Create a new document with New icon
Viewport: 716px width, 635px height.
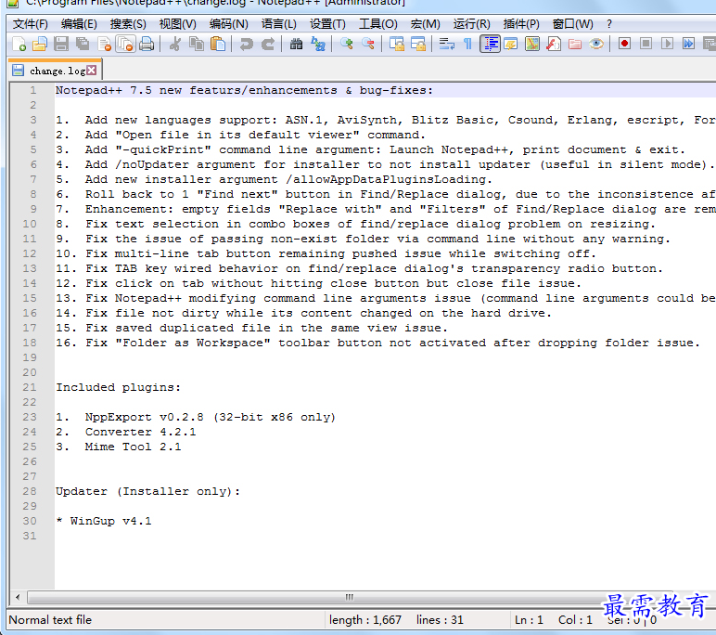(x=19, y=44)
